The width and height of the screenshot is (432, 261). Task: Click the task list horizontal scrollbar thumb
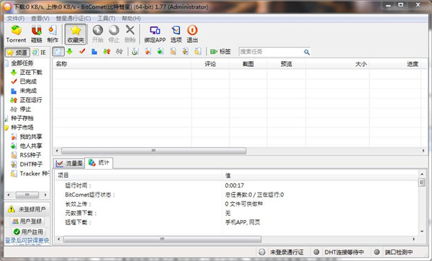click(x=153, y=151)
